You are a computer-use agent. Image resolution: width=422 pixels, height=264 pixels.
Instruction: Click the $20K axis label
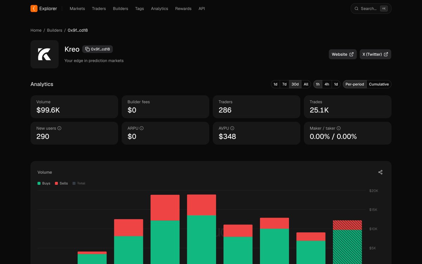coord(373,191)
